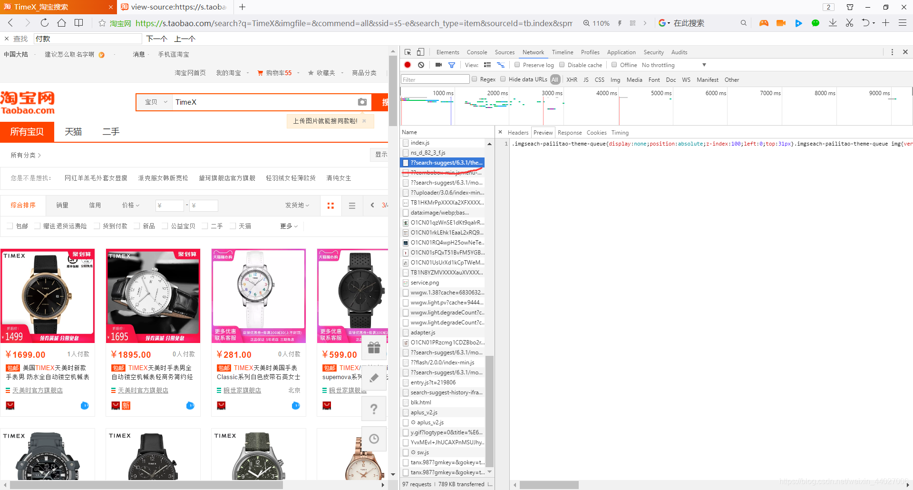The width and height of the screenshot is (913, 490).
Task: Click the browser search magnifier icon
Action: 743,23
